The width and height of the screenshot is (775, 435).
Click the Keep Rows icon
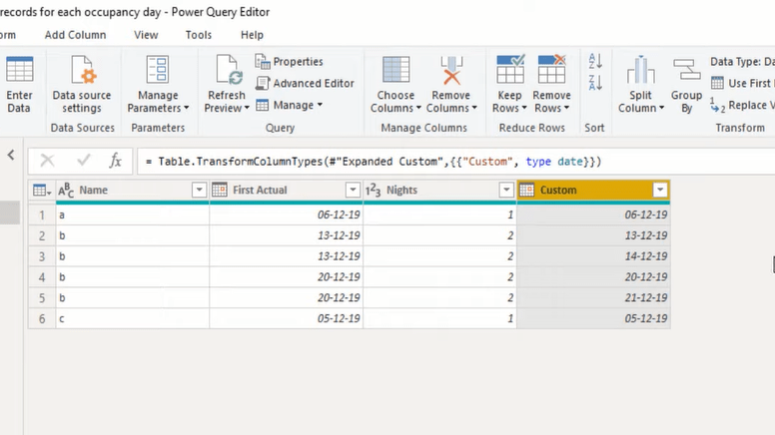[x=510, y=70]
